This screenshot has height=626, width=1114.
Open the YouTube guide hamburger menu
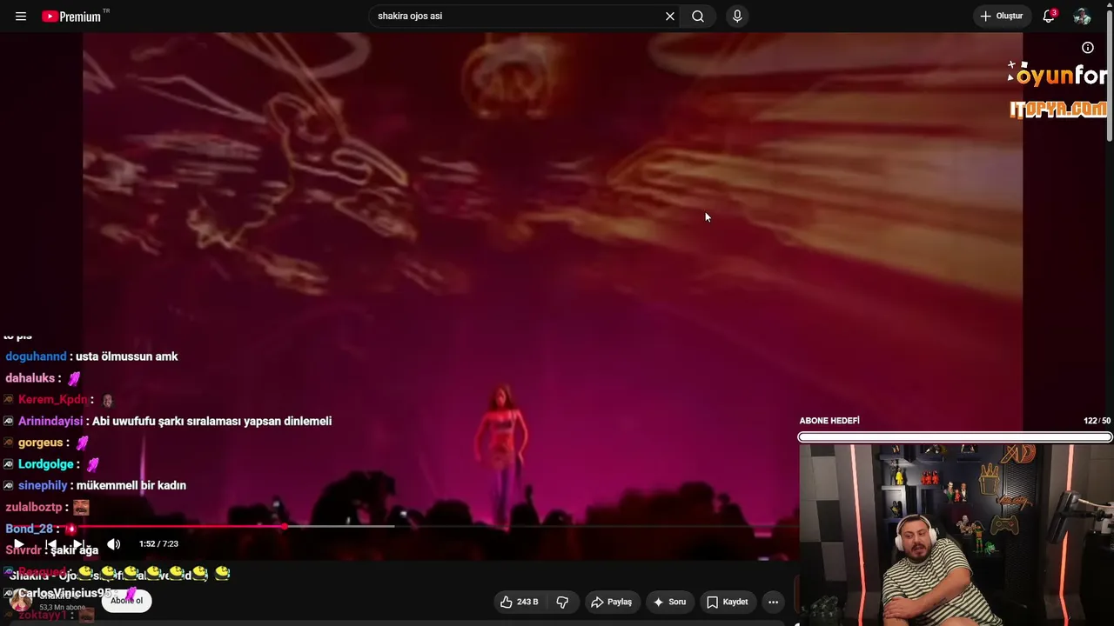21,17
